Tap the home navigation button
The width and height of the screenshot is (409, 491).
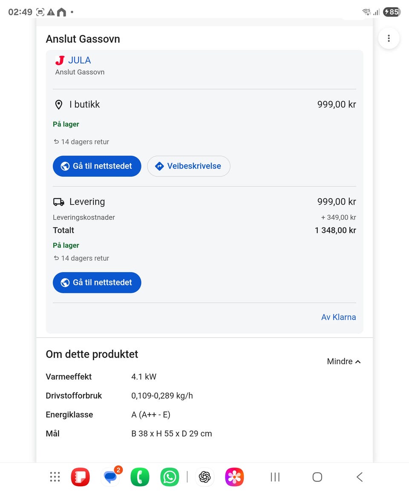[x=317, y=477]
